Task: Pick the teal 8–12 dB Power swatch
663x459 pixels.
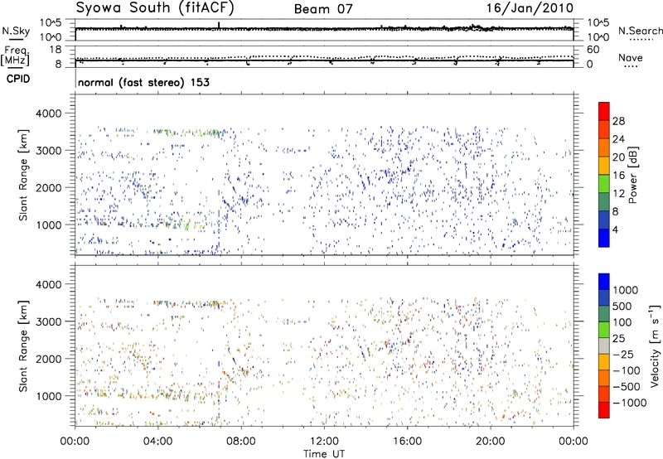Action: (604, 202)
